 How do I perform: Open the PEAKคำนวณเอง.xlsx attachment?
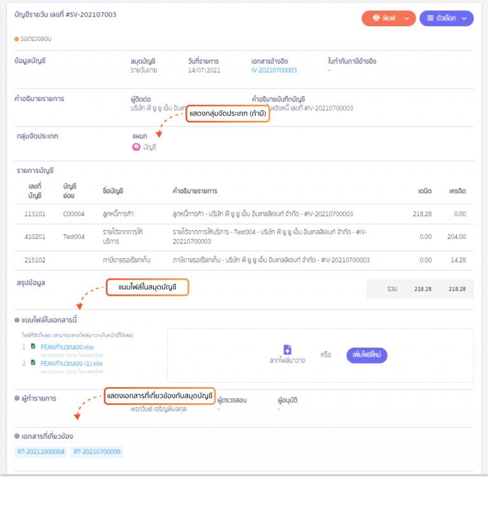67,347
